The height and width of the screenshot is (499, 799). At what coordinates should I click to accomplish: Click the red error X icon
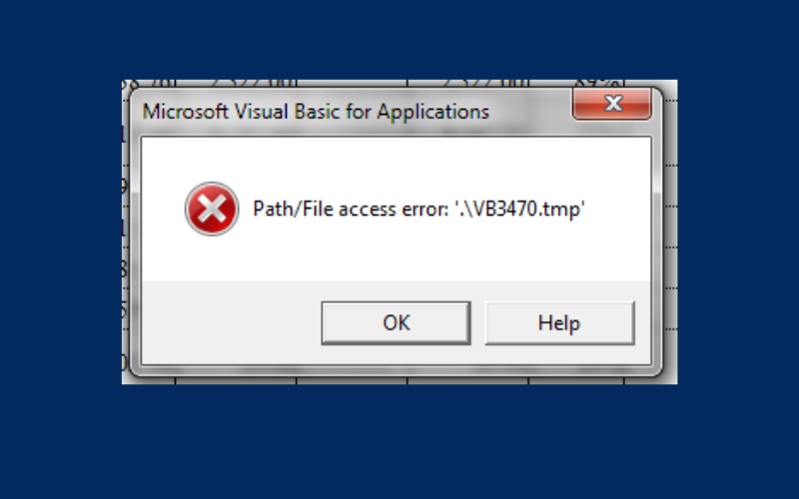click(211, 209)
